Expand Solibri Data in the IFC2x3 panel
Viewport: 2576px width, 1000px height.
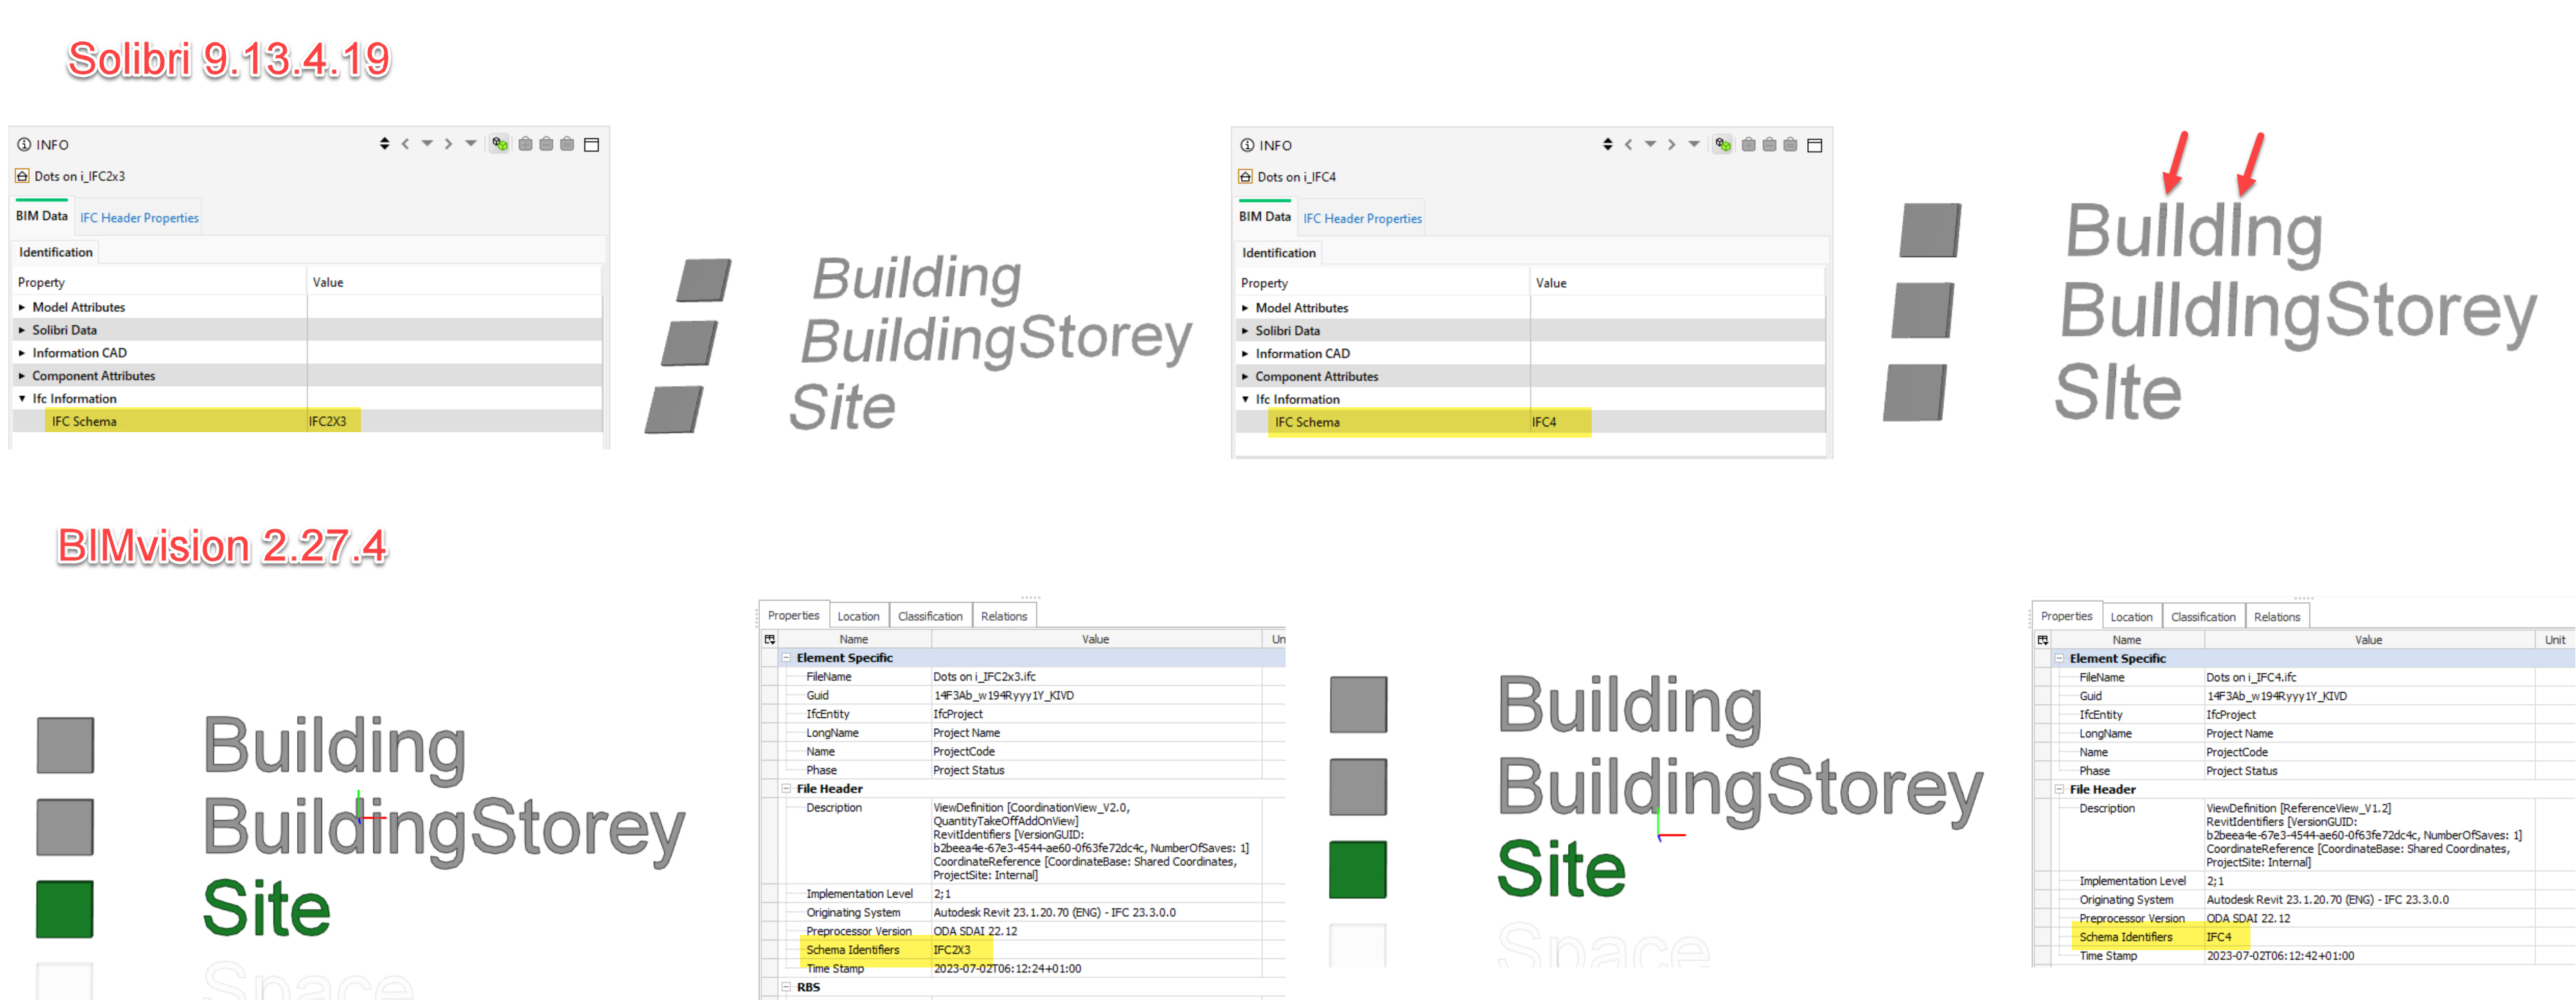22,331
